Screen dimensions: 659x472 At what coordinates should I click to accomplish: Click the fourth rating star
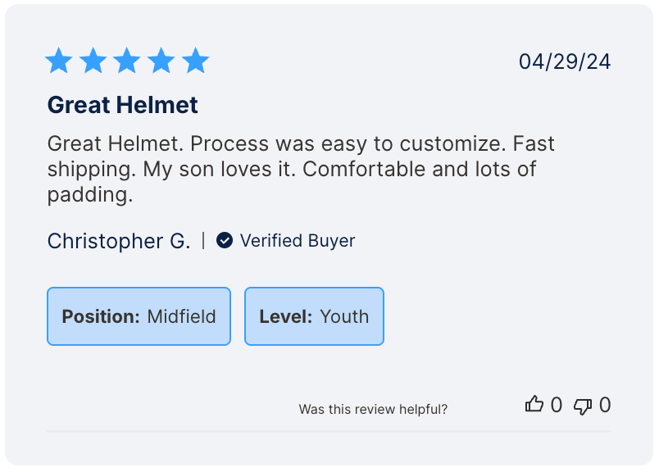coord(161,61)
